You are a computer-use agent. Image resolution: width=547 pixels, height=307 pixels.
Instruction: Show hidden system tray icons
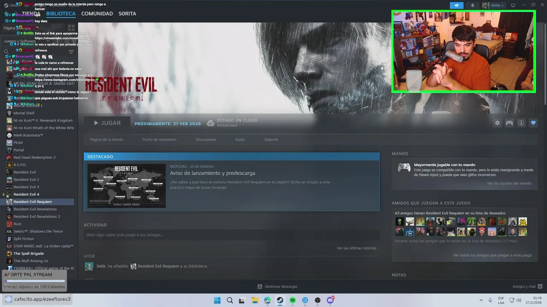click(481, 300)
